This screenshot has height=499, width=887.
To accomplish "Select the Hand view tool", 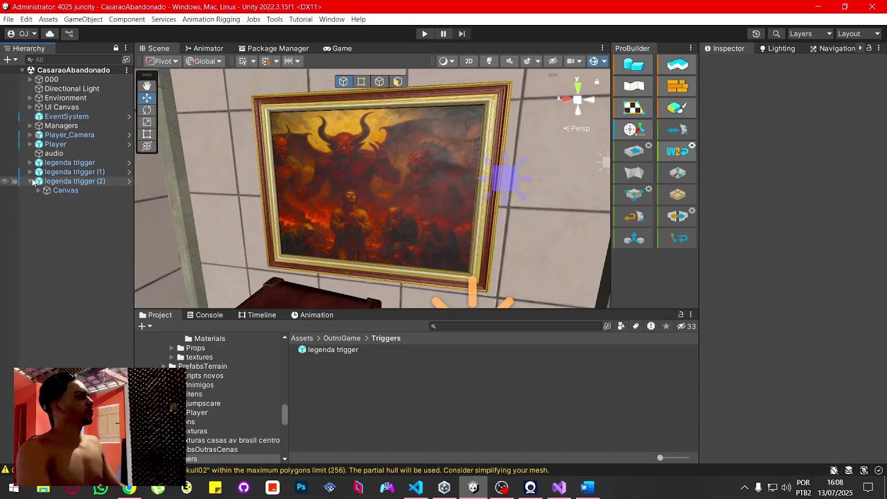I will (x=147, y=86).
